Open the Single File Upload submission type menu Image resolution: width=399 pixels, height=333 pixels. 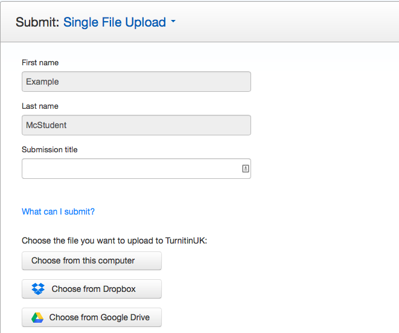click(115, 22)
